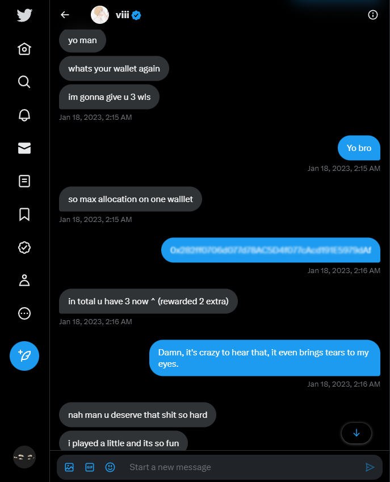
Task: Open the account avatar menu at bottom
Action: pos(24,457)
